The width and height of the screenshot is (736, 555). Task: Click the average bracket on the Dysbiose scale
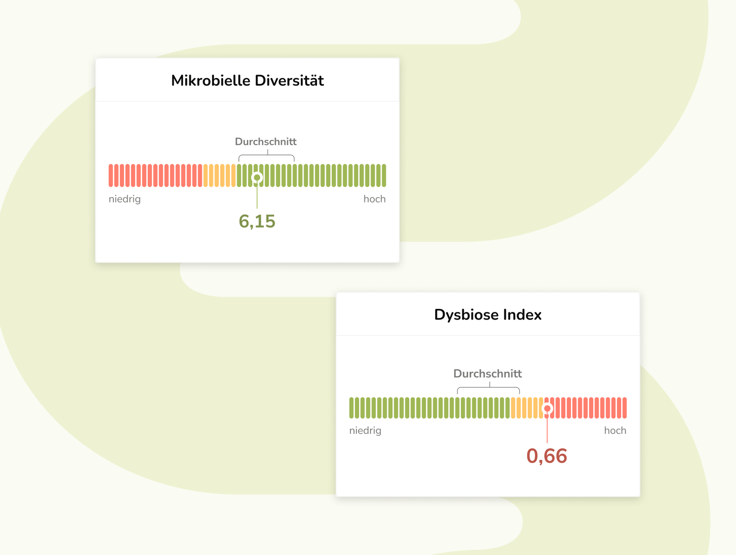488,389
